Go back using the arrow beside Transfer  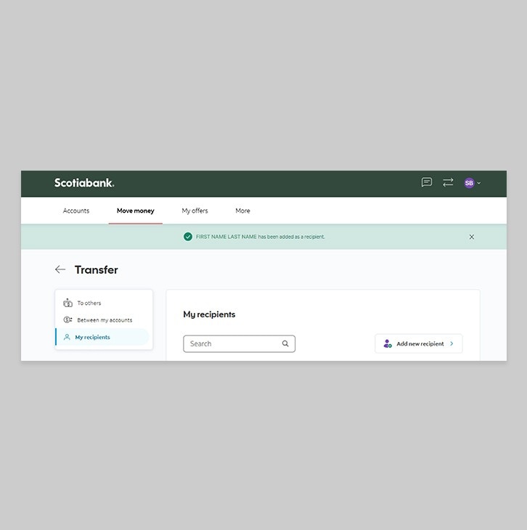(x=60, y=269)
